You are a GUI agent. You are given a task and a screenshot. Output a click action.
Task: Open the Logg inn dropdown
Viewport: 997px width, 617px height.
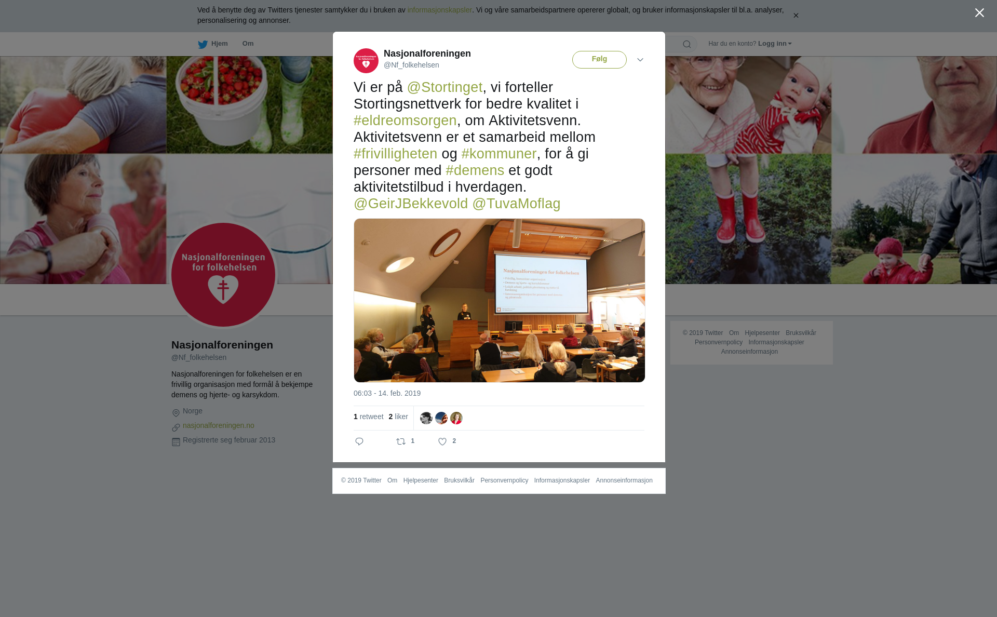point(775,44)
